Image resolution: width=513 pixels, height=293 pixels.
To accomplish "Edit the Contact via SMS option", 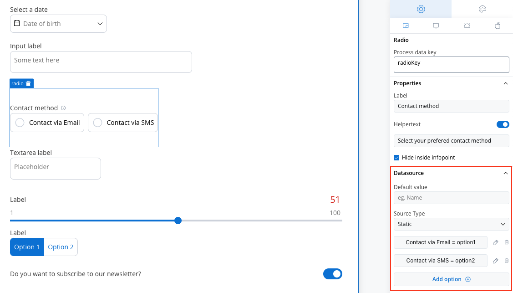I will pyautogui.click(x=495, y=261).
